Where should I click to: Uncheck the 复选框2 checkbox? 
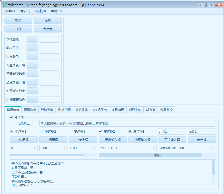100,131
